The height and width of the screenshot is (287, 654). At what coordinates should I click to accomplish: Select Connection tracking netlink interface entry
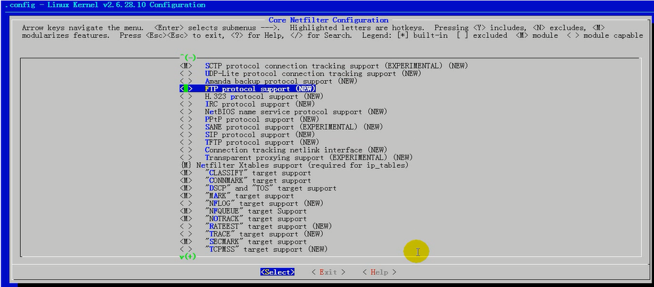(x=296, y=150)
